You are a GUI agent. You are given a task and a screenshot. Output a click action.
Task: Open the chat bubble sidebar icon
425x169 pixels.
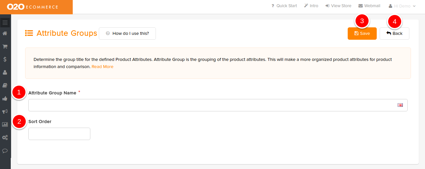pos(5,151)
